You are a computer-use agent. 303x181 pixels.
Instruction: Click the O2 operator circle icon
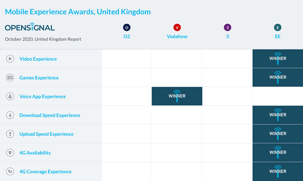click(x=127, y=27)
